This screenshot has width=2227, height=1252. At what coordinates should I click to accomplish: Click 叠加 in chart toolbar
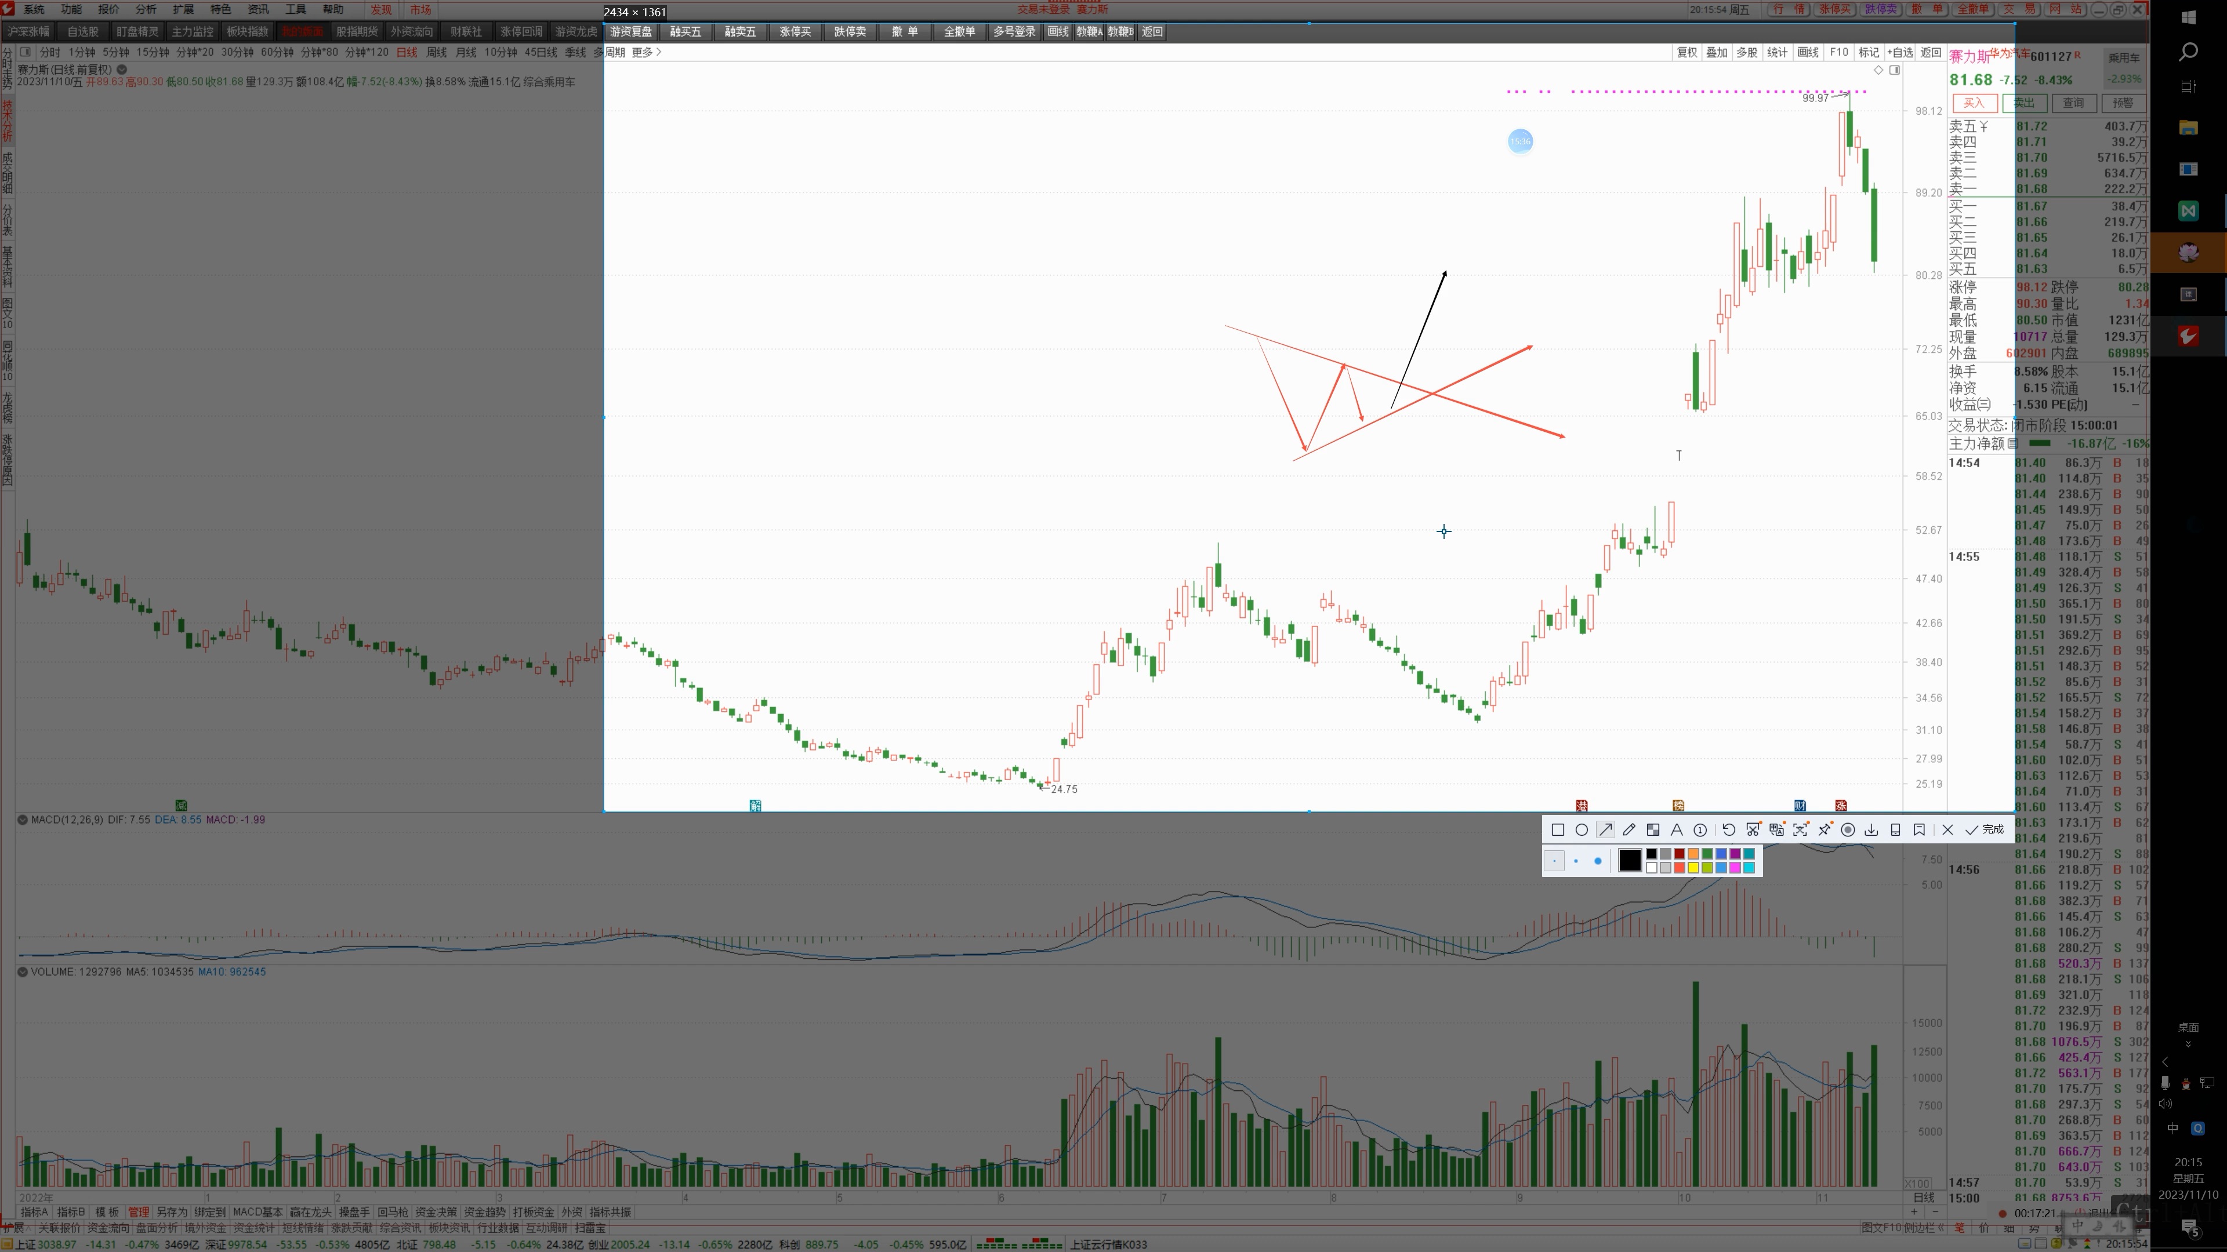1716,53
